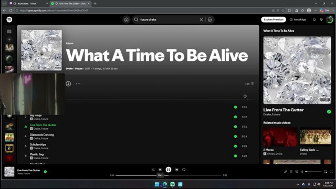Toggle saved checkmark on the Now Playing panel
Screen dimensions: 336x189
click(x=329, y=112)
